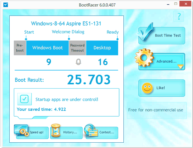Click the 'Boot Result:' label
The height and width of the screenshot is (148, 193).
29,80
